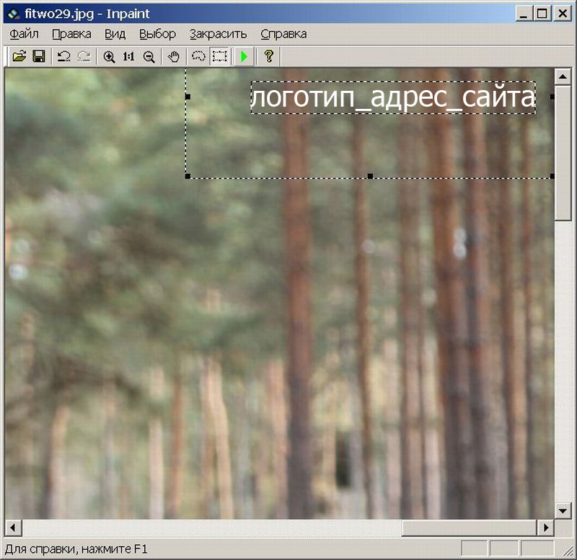
Task: Select the Lasso selection tool
Action: point(198,56)
